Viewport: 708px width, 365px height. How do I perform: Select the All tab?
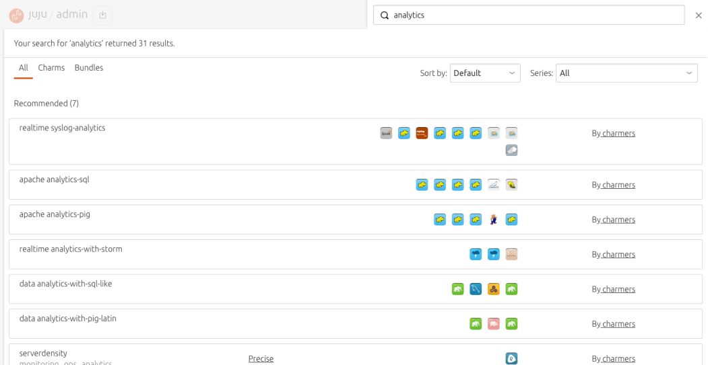[24, 68]
